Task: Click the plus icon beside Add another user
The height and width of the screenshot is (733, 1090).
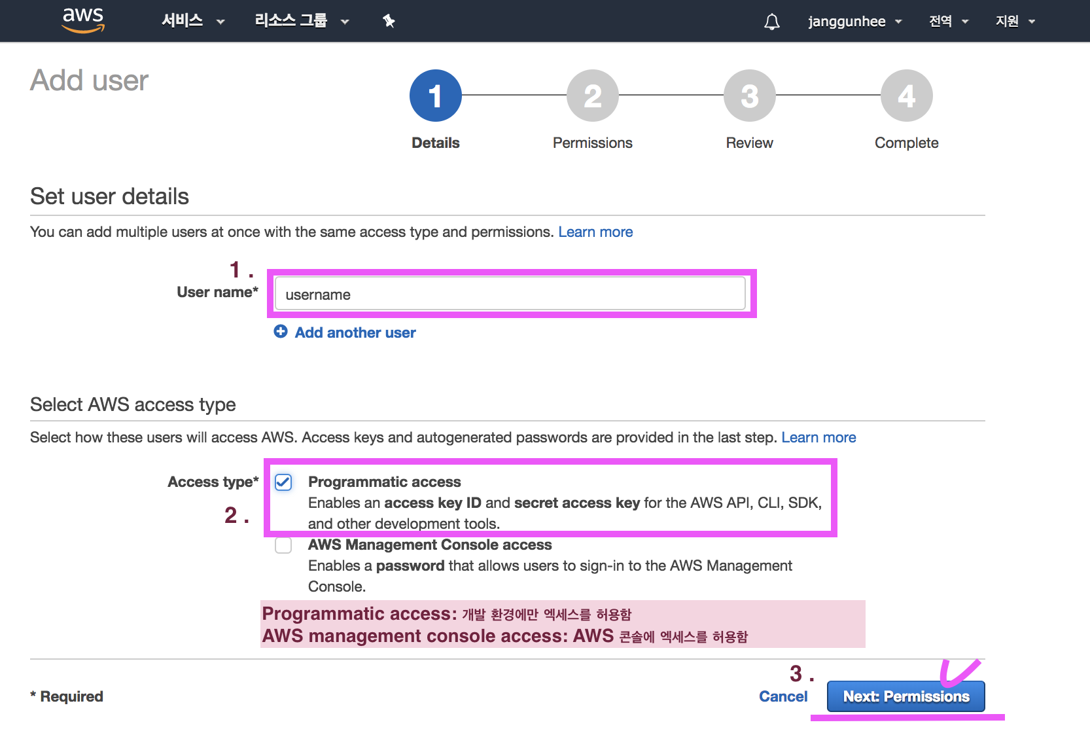Action: (281, 332)
